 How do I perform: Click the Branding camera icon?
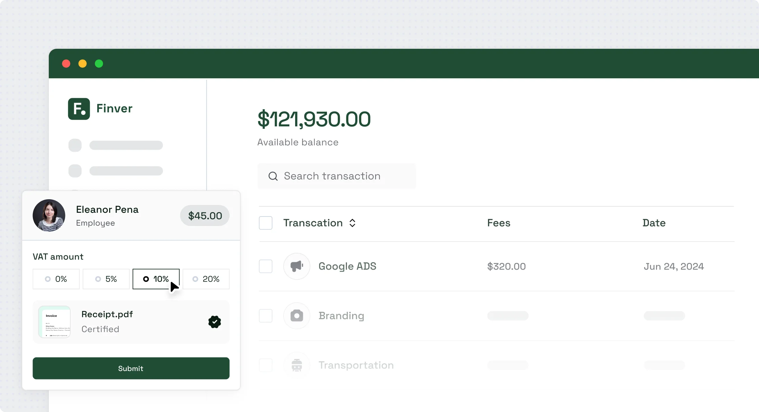pos(297,316)
